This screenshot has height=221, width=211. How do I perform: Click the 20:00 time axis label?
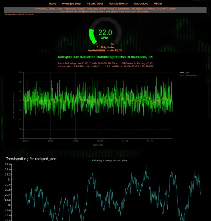(x=75, y=141)
